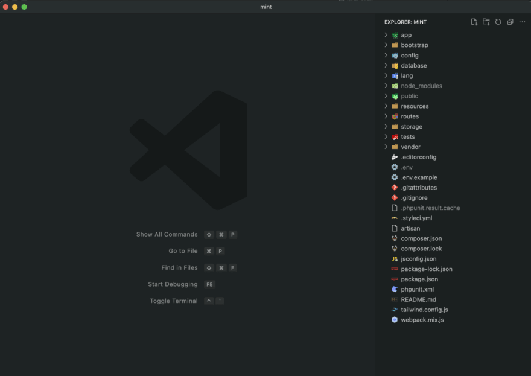The height and width of the screenshot is (376, 531).
Task: Click the lang folder name
Action: (x=407, y=75)
